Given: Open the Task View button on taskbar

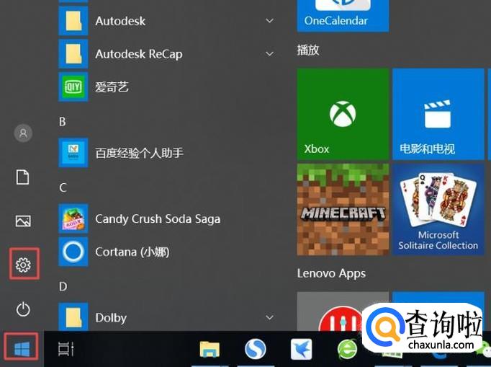Looking at the screenshot, I should [66, 349].
